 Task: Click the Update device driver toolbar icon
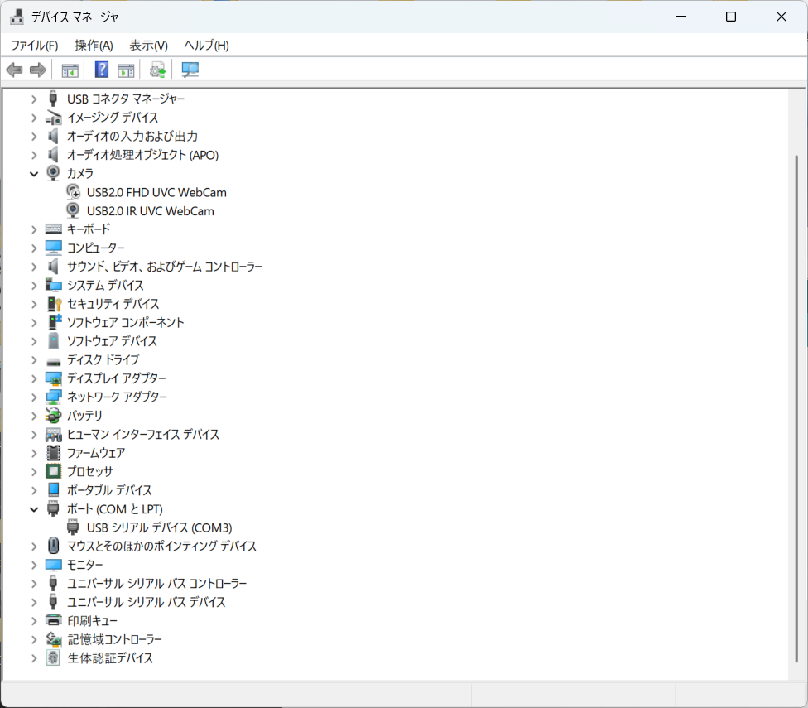click(x=157, y=70)
